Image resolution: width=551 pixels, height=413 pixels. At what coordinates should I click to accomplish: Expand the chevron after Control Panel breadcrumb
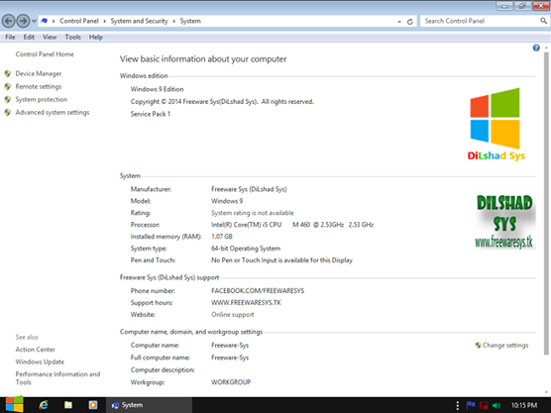[104, 21]
